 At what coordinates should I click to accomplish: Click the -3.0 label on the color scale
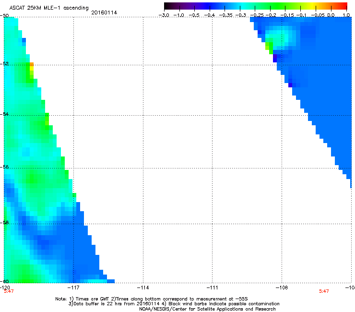tap(164, 15)
